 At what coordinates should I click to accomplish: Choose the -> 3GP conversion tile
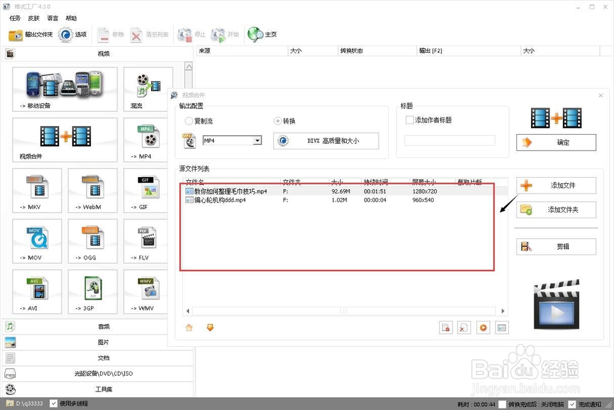[93, 291]
